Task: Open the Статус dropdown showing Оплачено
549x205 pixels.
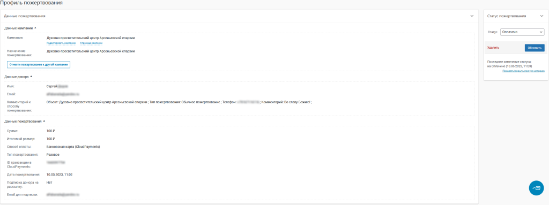Action: 522,32
